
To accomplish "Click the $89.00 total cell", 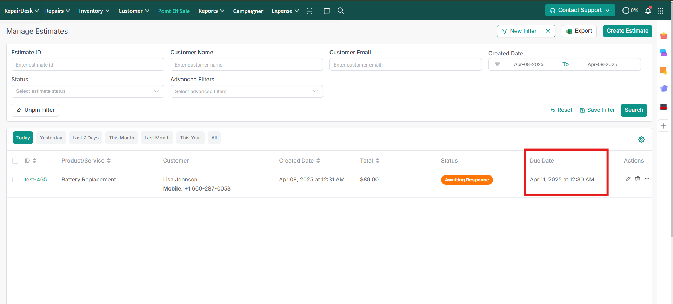I will click(369, 179).
